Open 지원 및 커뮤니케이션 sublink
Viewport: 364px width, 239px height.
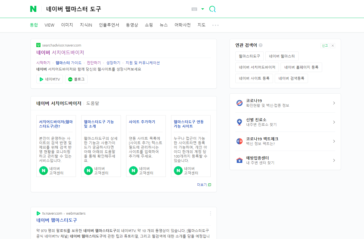[x=142, y=63]
